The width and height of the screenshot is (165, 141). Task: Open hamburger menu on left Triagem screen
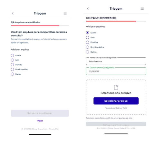coord(65,14)
